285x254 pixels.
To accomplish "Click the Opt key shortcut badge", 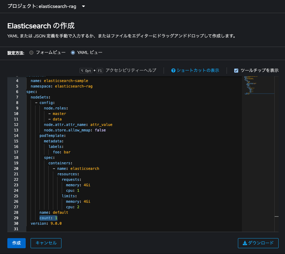I will click(x=86, y=70).
